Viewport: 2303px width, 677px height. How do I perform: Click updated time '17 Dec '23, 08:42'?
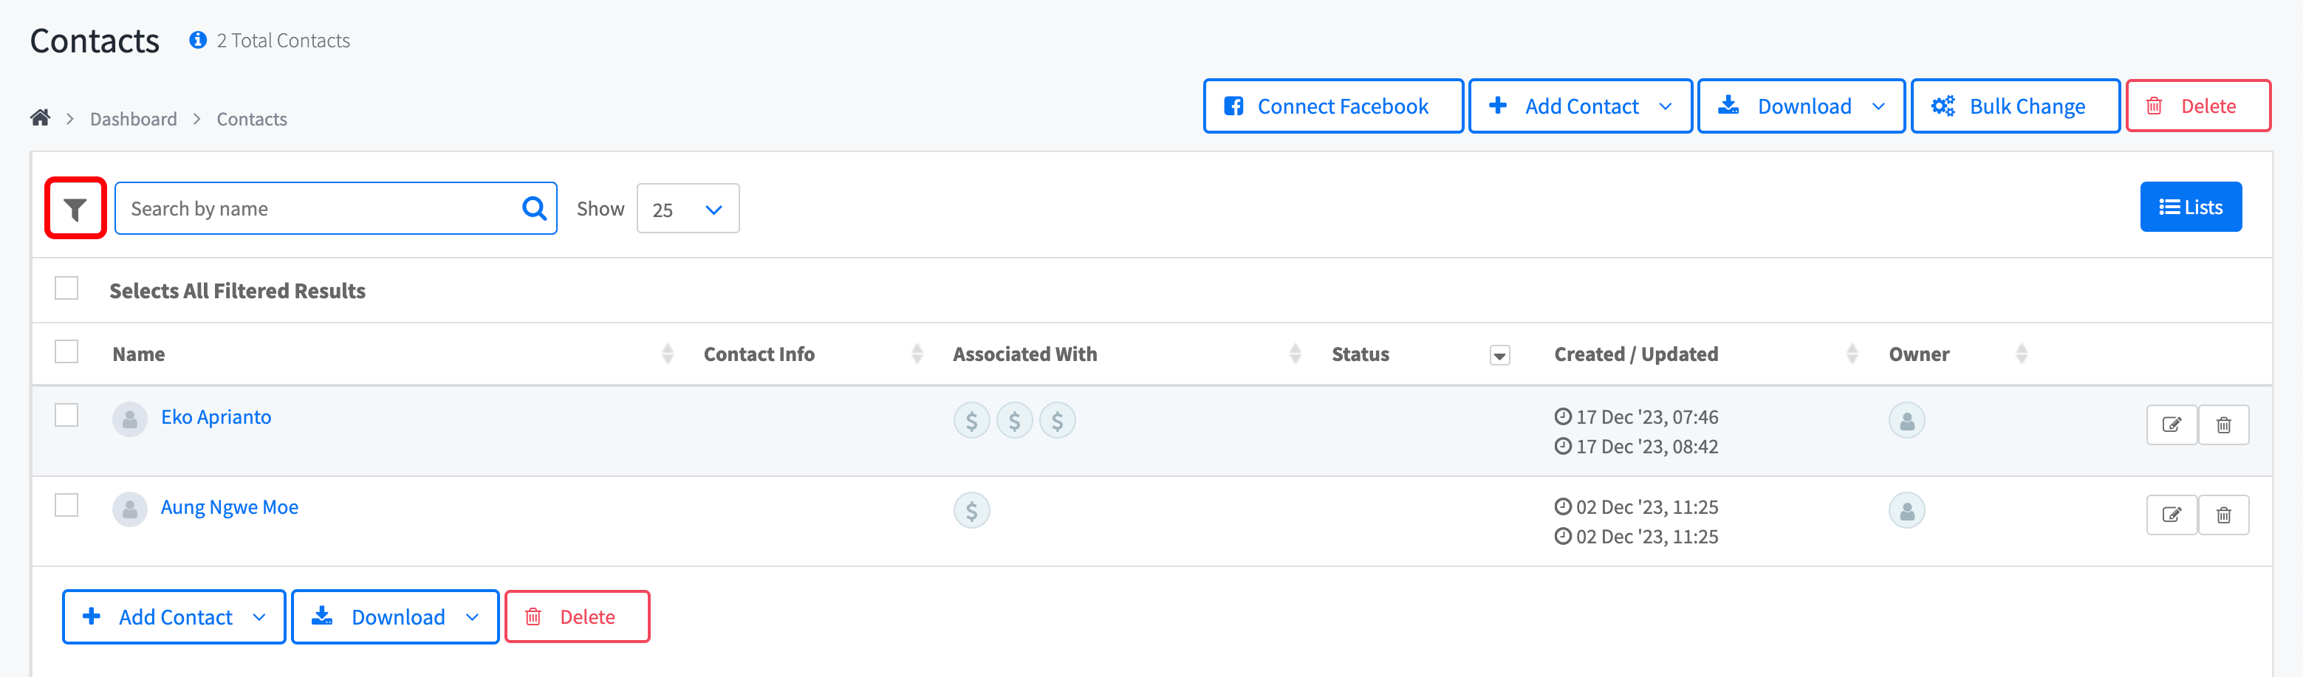[1646, 447]
